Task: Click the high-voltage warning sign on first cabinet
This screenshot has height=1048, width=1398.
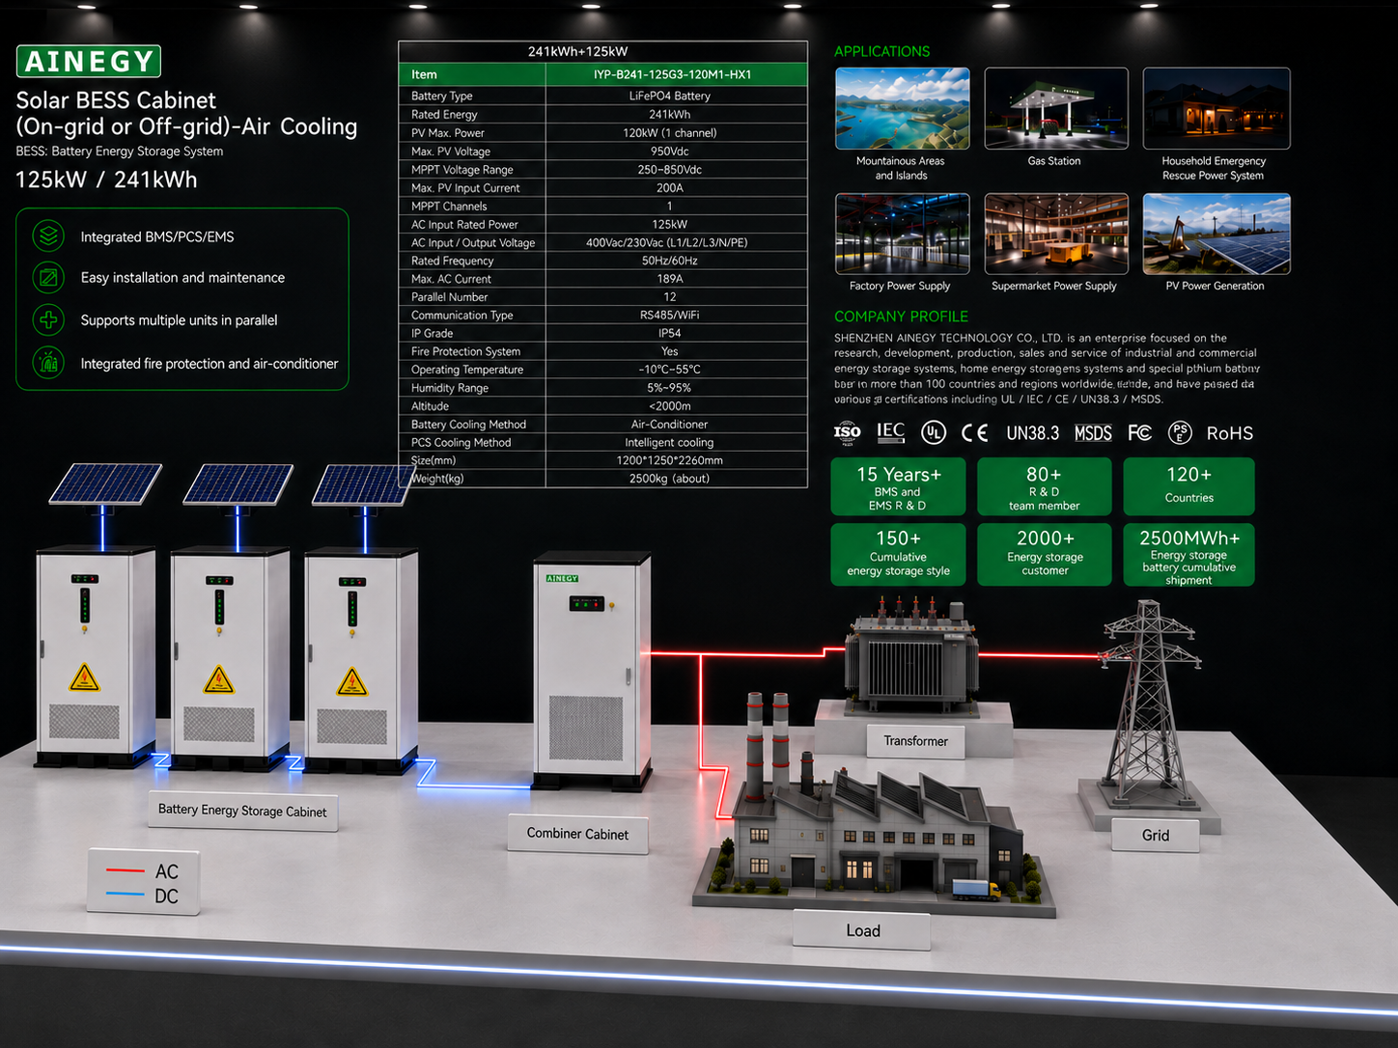Action: pos(85,678)
